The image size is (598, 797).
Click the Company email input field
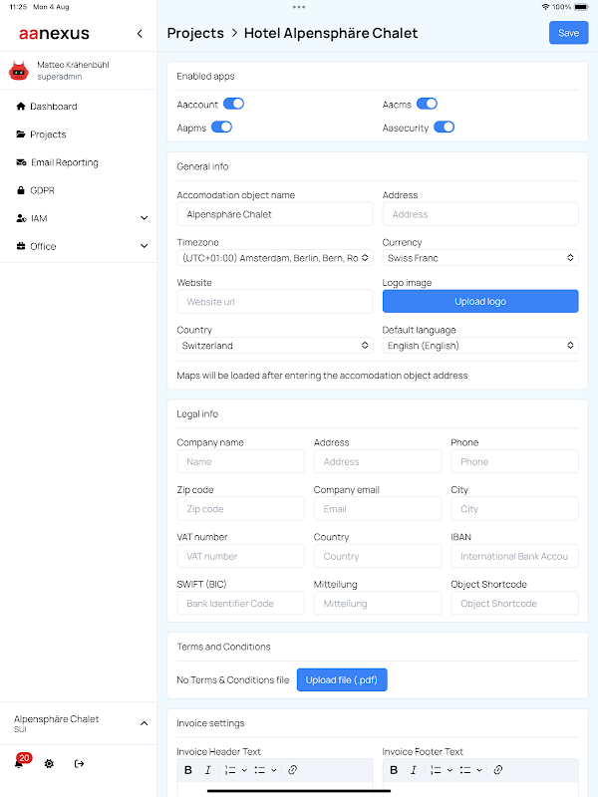coord(377,509)
